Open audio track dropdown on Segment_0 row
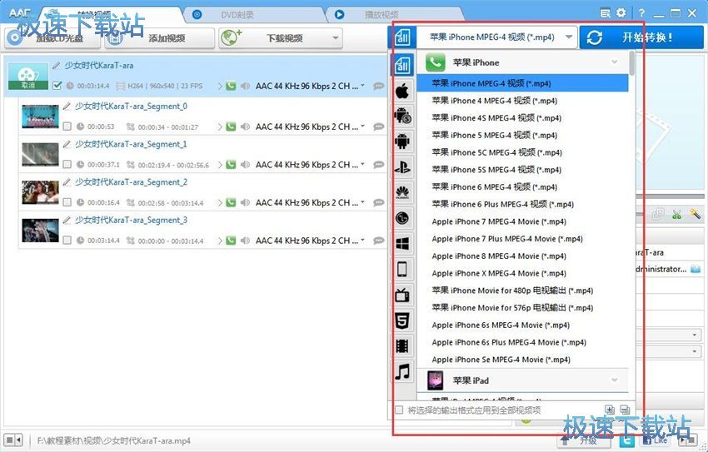 click(x=362, y=127)
